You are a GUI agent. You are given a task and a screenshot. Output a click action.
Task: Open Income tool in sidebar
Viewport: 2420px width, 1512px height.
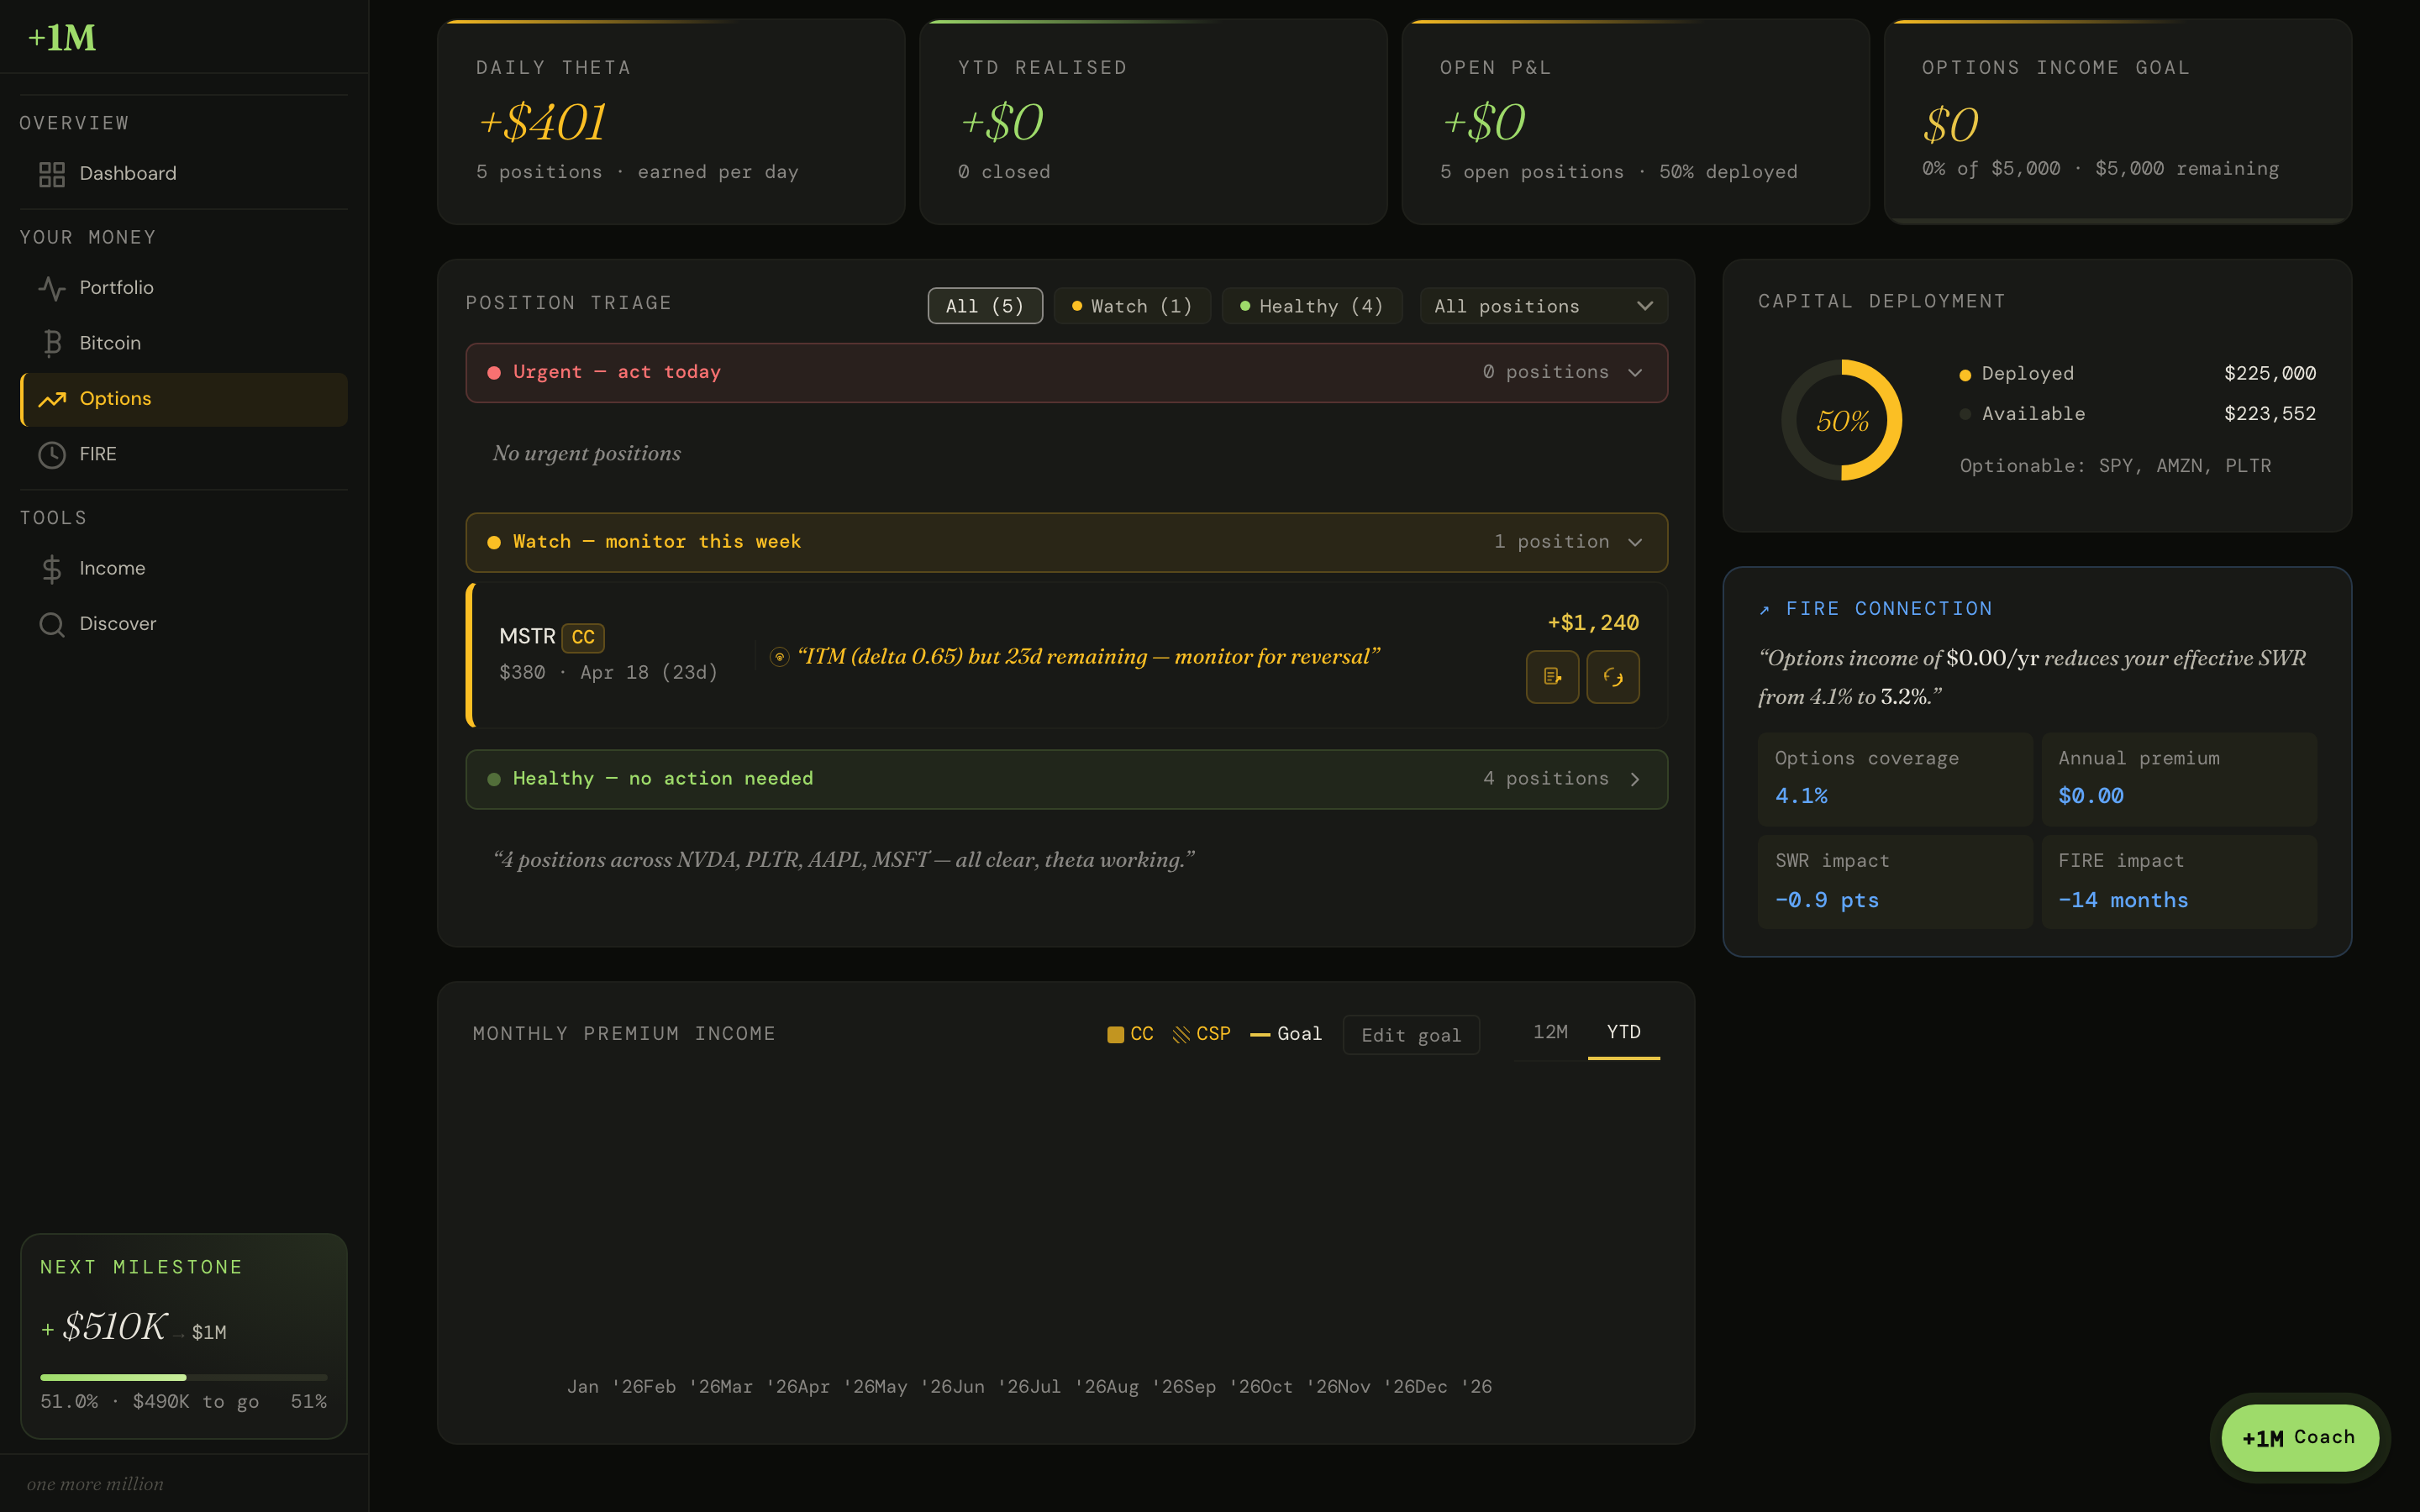click(x=184, y=569)
